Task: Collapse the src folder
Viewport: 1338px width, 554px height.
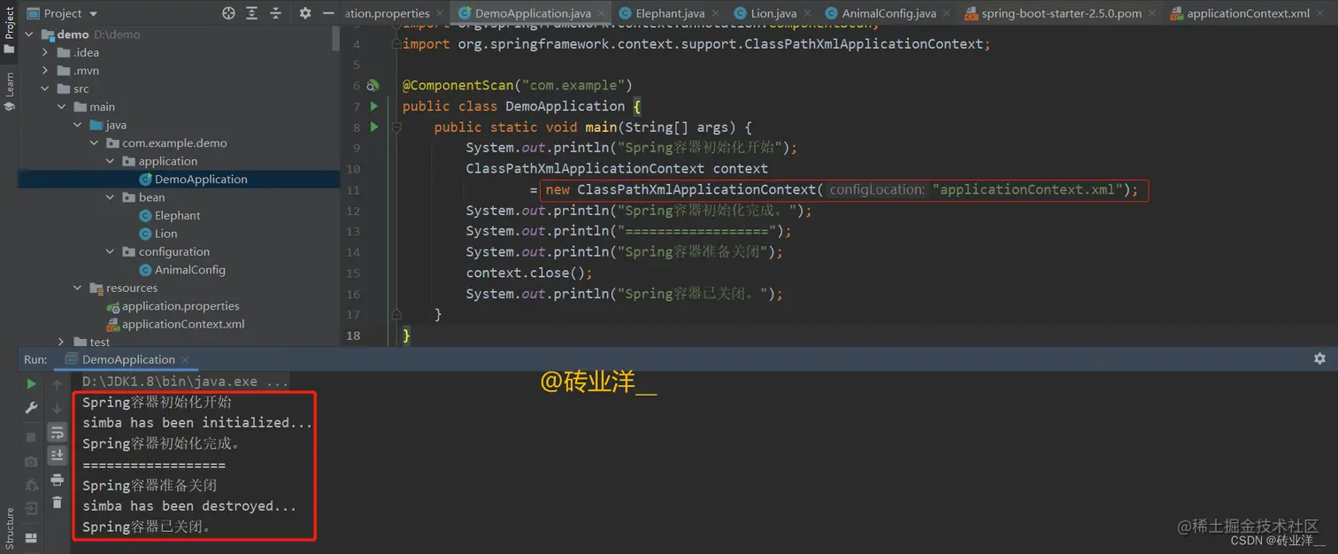Action: 46,88
